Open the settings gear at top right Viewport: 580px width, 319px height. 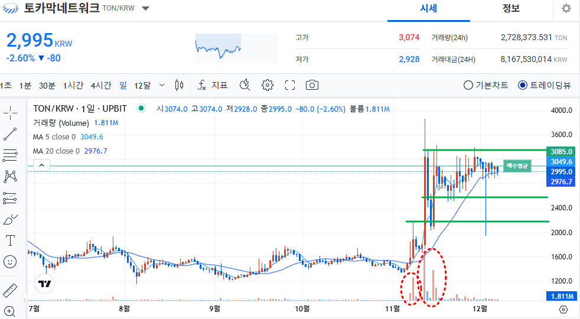coord(566,8)
